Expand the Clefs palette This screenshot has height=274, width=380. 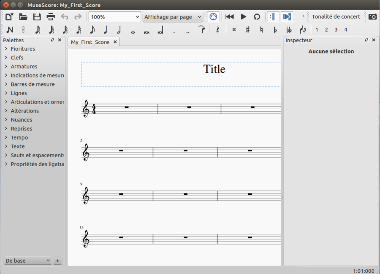point(17,58)
